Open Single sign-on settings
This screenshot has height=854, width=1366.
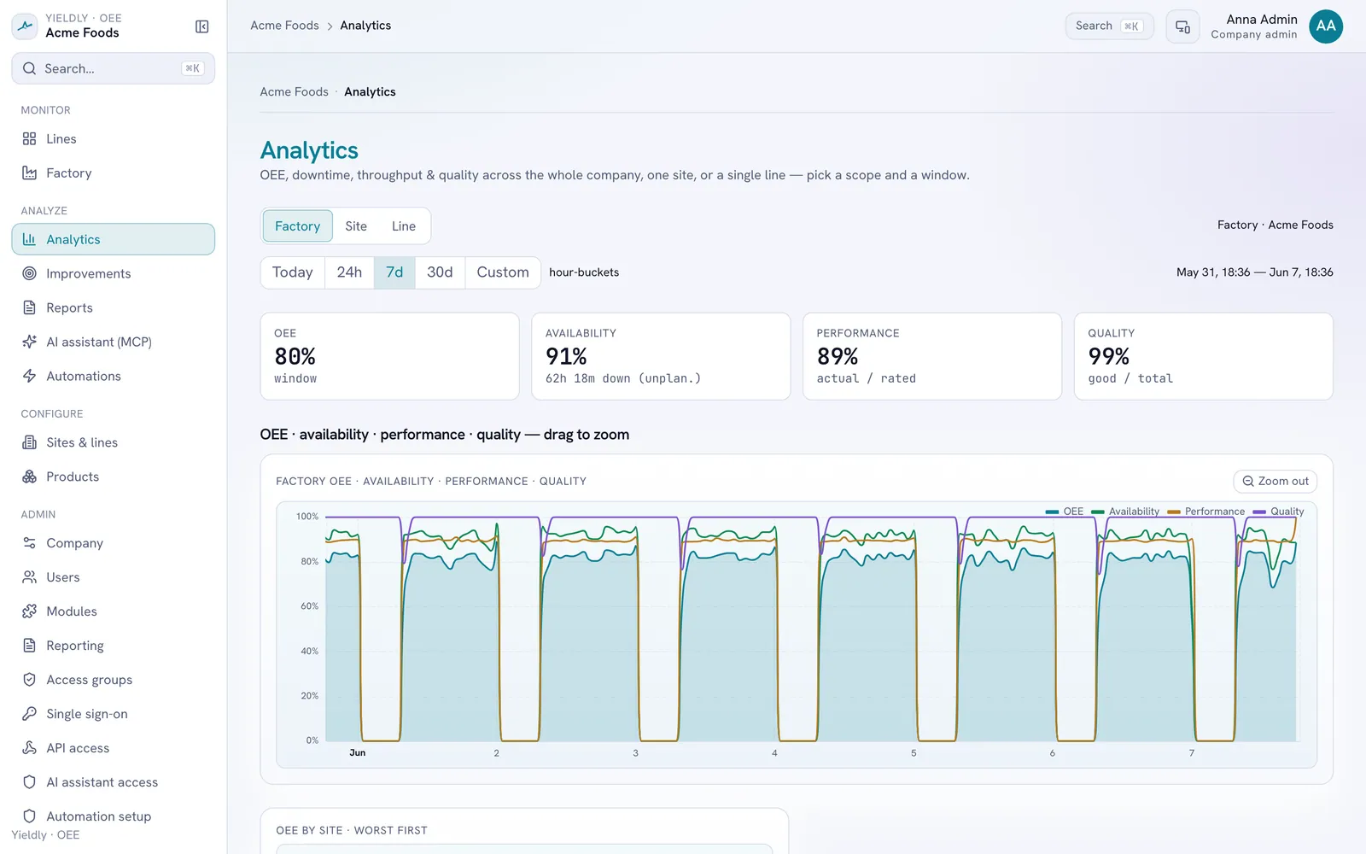113,714
